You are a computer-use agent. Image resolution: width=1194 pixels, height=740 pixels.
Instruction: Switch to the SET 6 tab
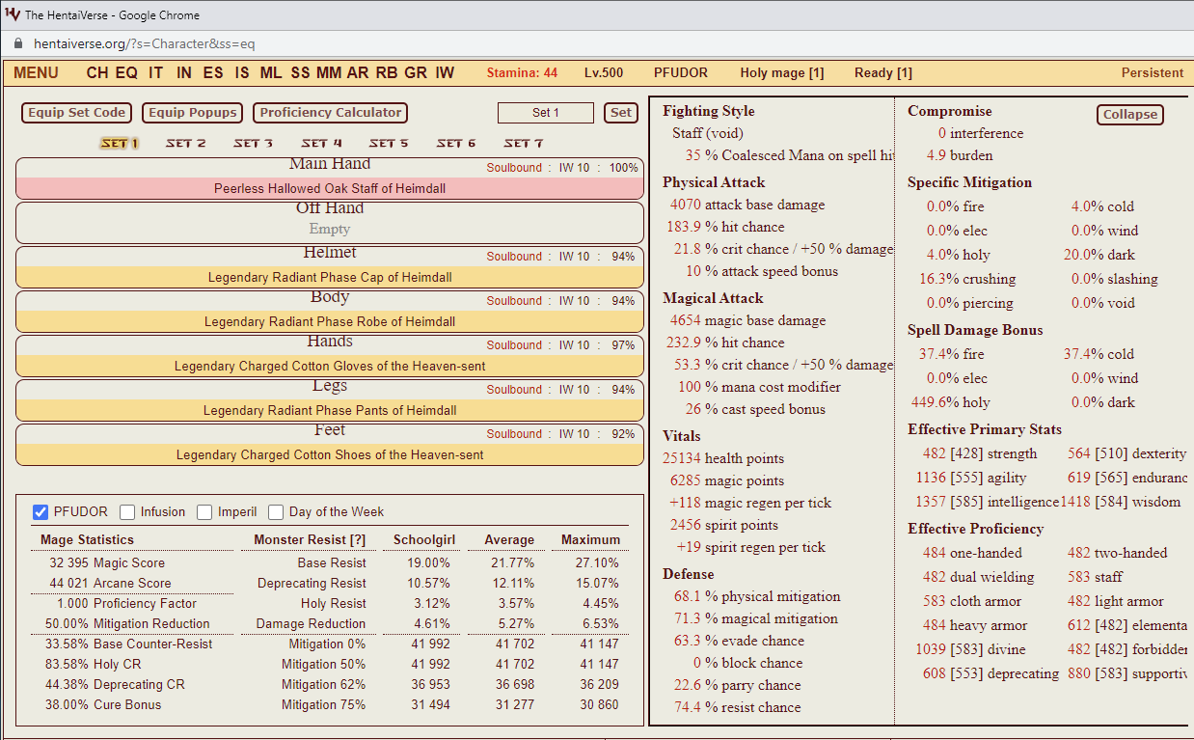tap(456, 143)
